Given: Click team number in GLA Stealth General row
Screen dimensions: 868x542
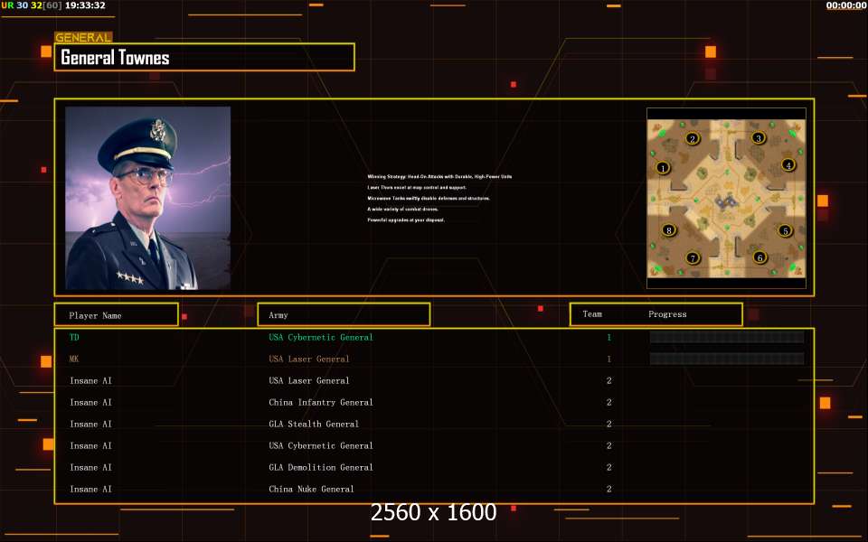Looking at the screenshot, I should click(x=609, y=424).
